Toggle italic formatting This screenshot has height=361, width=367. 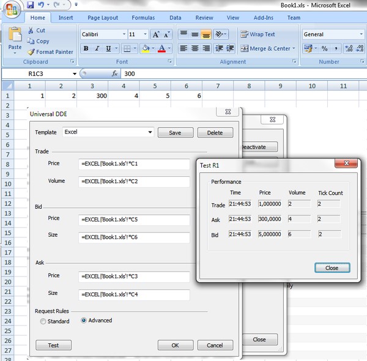97,48
